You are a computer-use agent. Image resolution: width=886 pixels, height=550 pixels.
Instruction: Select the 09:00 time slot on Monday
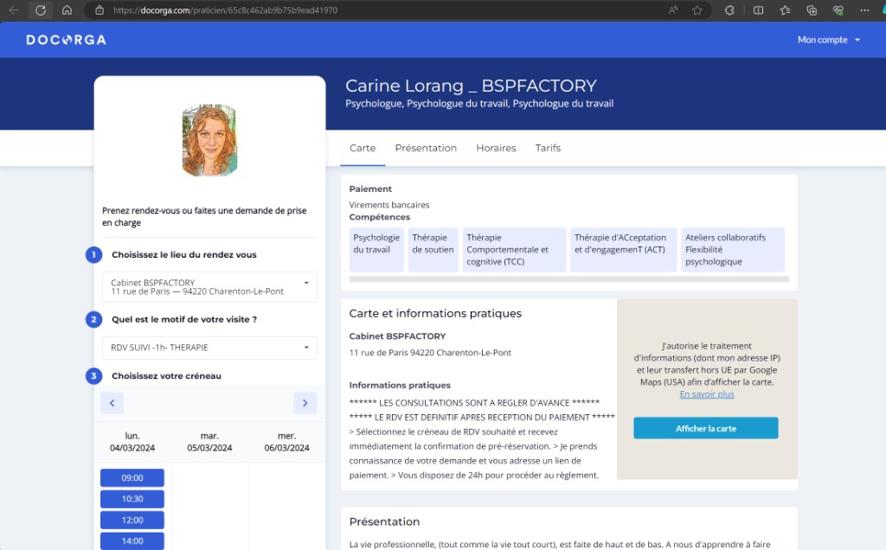(x=132, y=478)
